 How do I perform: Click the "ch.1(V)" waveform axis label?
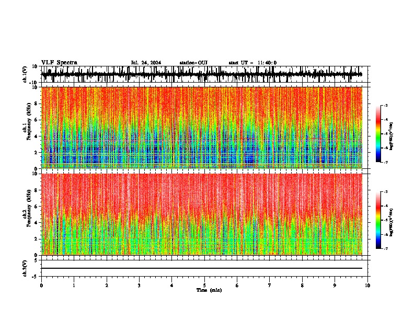click(25, 74)
